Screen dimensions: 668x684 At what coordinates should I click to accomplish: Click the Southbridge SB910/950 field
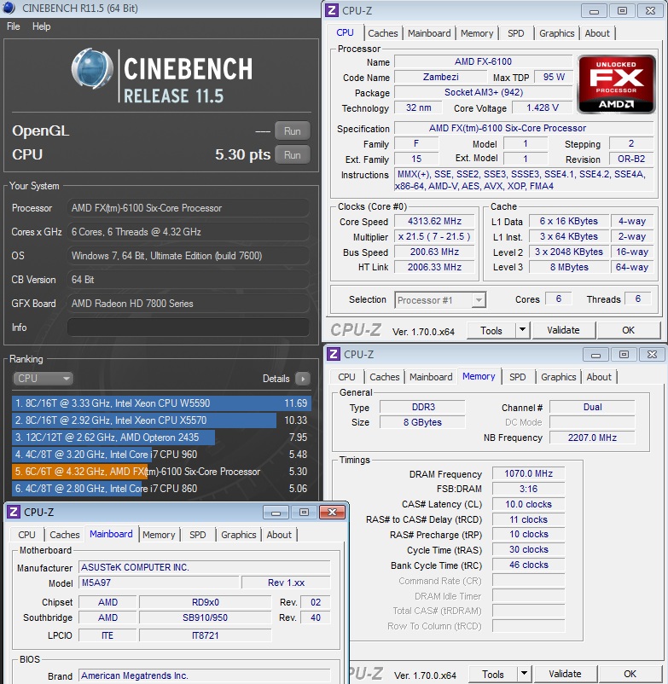pyautogui.click(x=205, y=617)
